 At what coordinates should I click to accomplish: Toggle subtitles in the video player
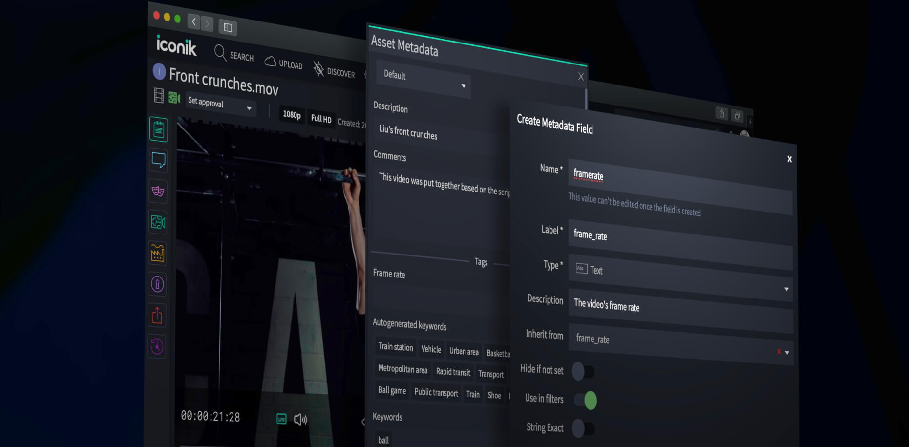(281, 419)
